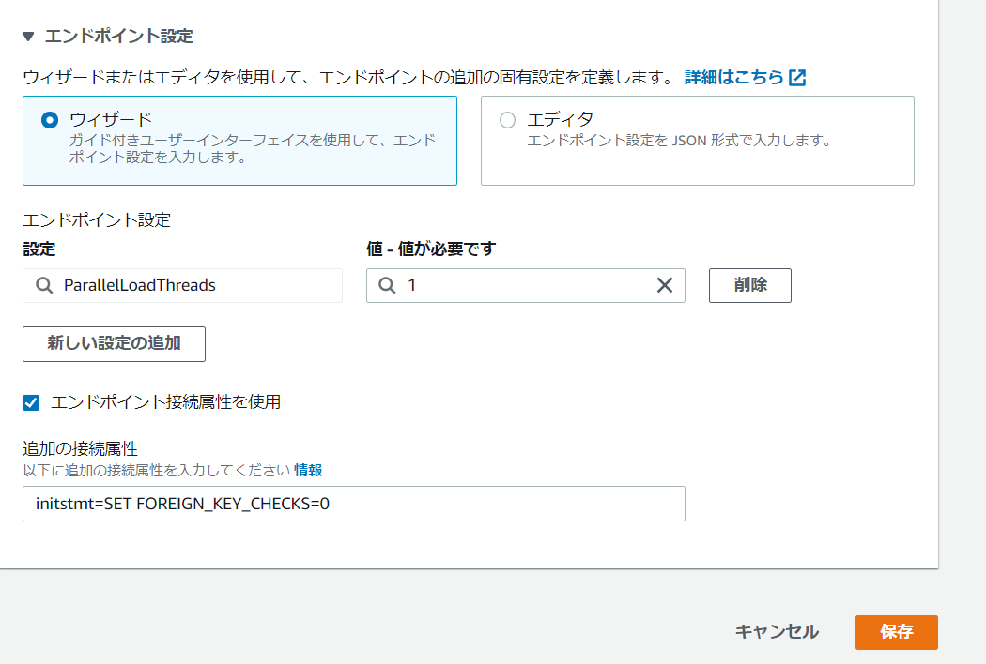Click the エンドポイント設定 section heading
This screenshot has height=664, width=986.
pos(119,37)
